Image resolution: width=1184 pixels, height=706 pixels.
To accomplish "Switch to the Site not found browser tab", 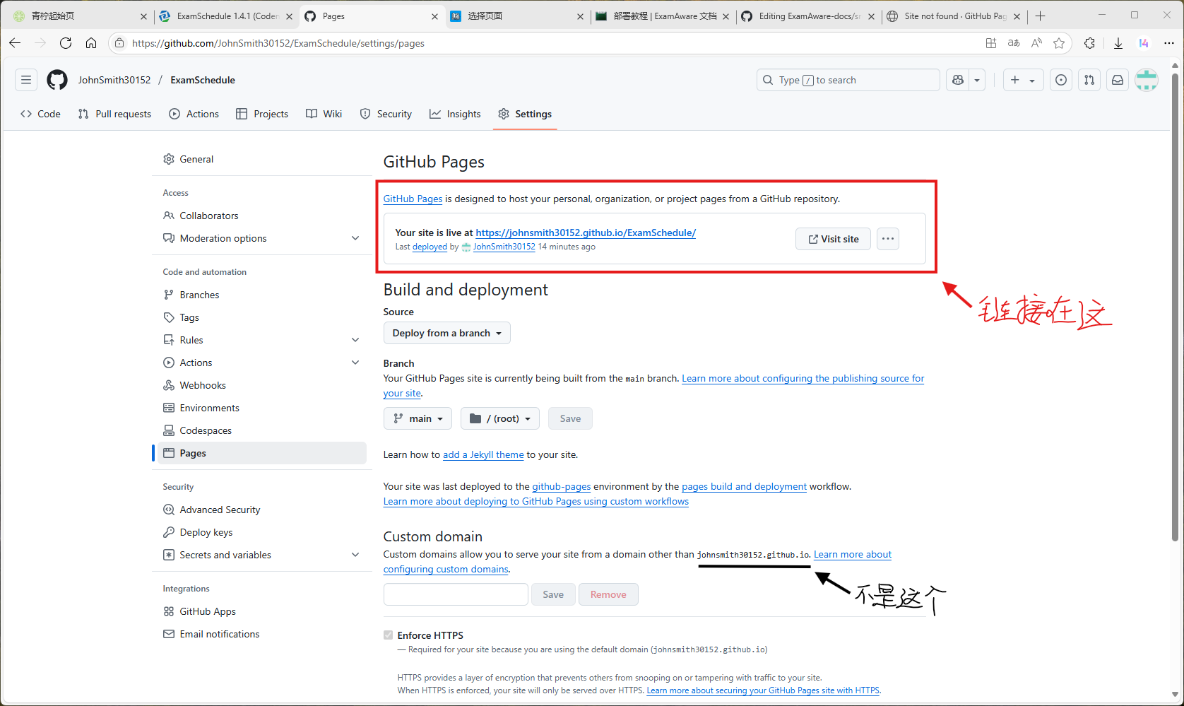I will pyautogui.click(x=953, y=16).
